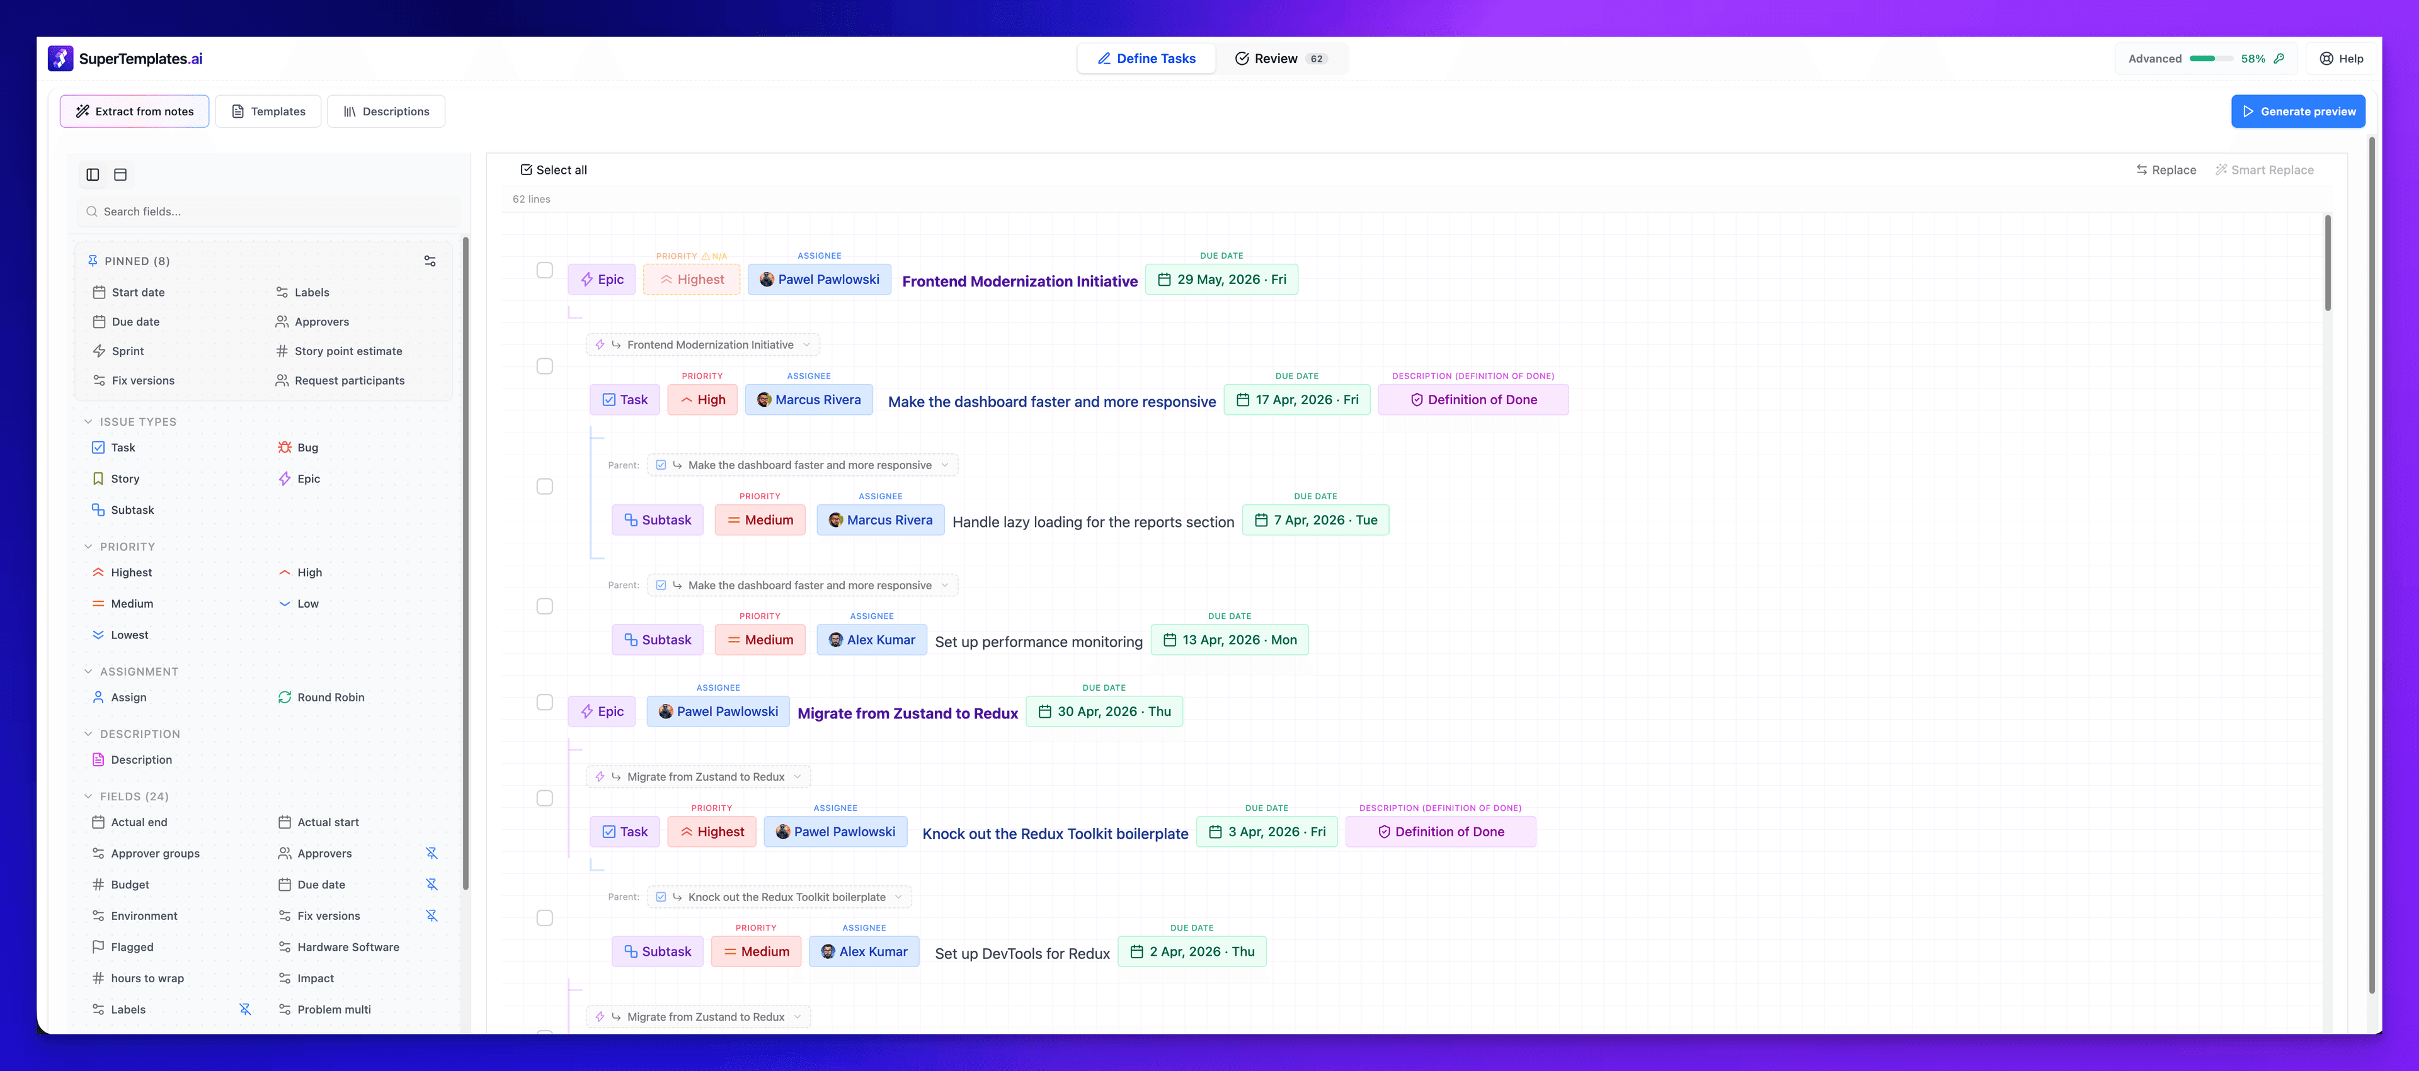Open the pinned fields settings sliders icon
Viewport: 2419px width, 1071px height.
click(429, 261)
